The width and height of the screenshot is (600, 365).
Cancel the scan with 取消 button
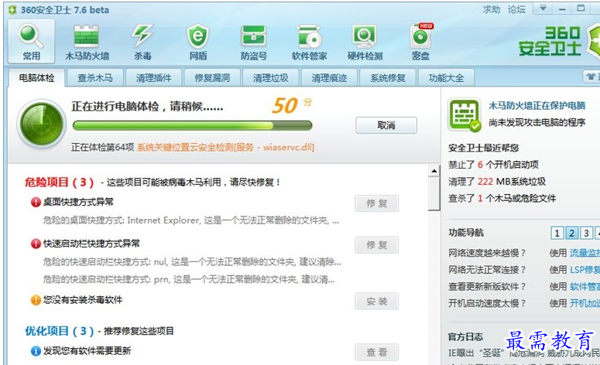[x=386, y=125]
